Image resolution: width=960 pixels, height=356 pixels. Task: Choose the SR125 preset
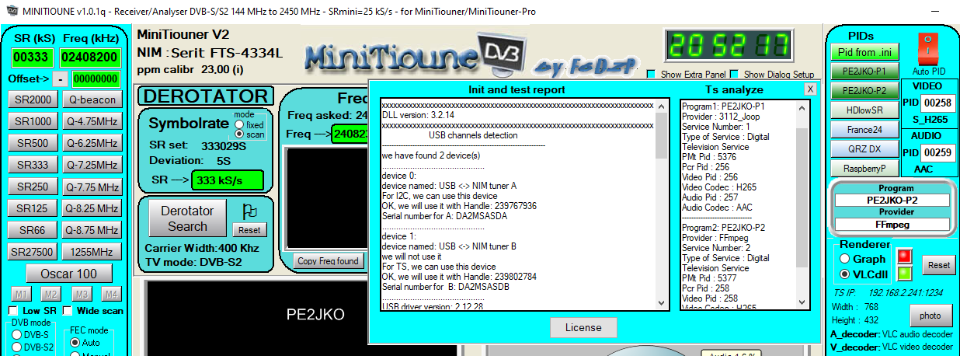(x=34, y=208)
